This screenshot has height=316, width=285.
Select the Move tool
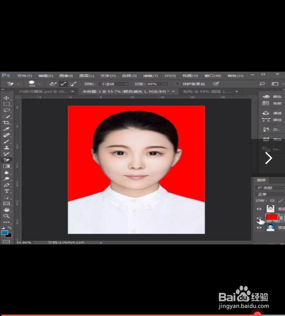pos(6,98)
